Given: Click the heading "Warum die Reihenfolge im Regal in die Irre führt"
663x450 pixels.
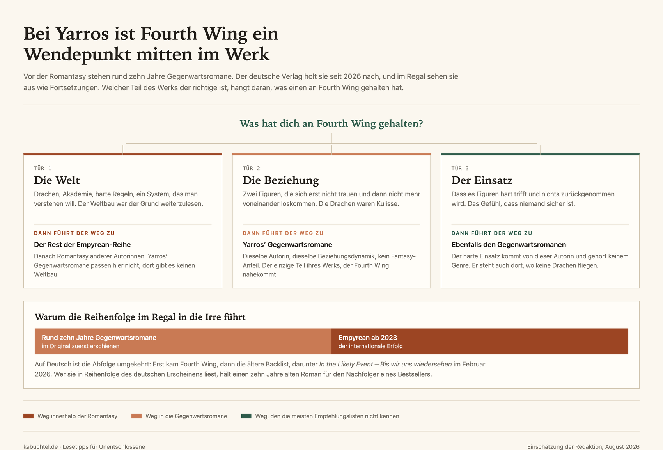Looking at the screenshot, I should click(x=140, y=317).
